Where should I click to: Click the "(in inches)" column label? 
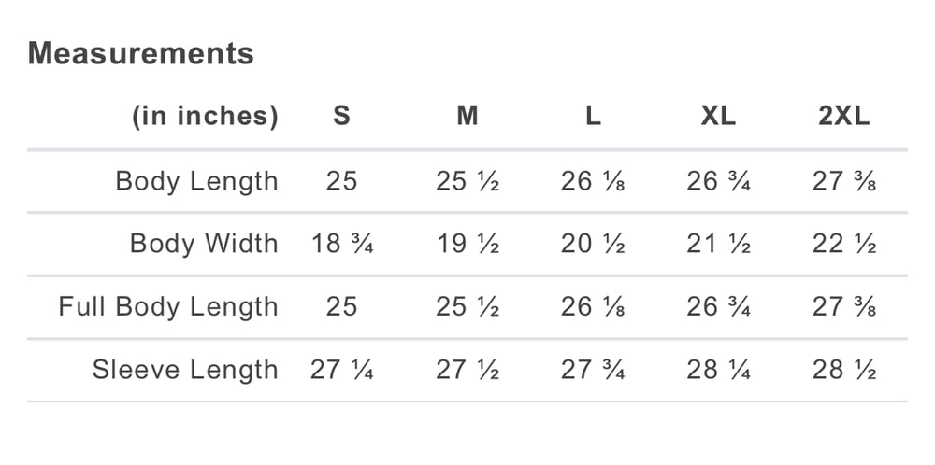pyautogui.click(x=205, y=117)
